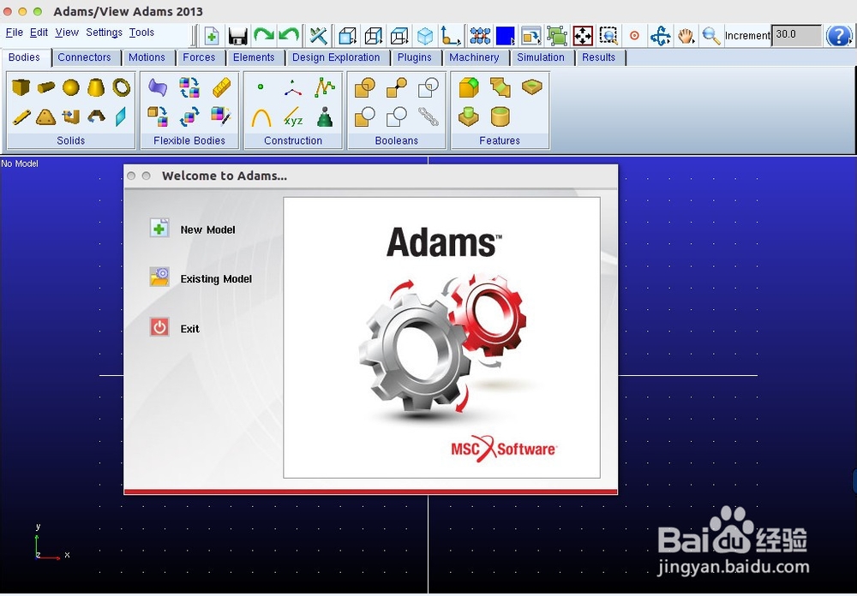The width and height of the screenshot is (857, 596).
Task: Select the green point mass icon
Action: 325,117
